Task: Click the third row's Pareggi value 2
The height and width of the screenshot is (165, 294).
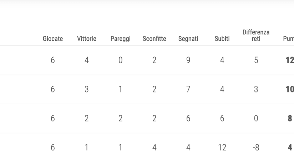Action: point(120,118)
